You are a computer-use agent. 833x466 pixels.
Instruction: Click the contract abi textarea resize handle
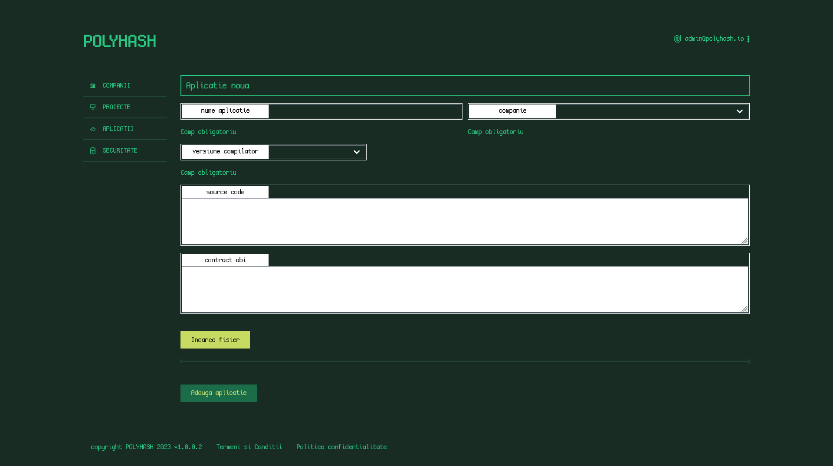(x=744, y=309)
